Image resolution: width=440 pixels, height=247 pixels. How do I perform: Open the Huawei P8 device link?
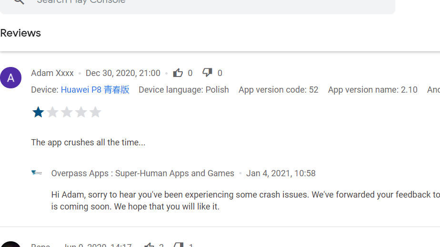coord(95,90)
